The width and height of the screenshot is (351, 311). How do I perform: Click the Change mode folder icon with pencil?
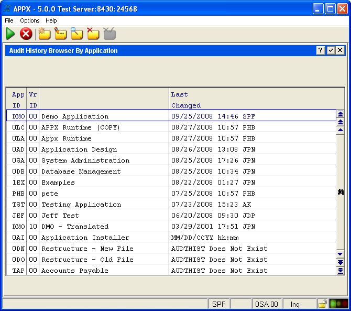60,34
